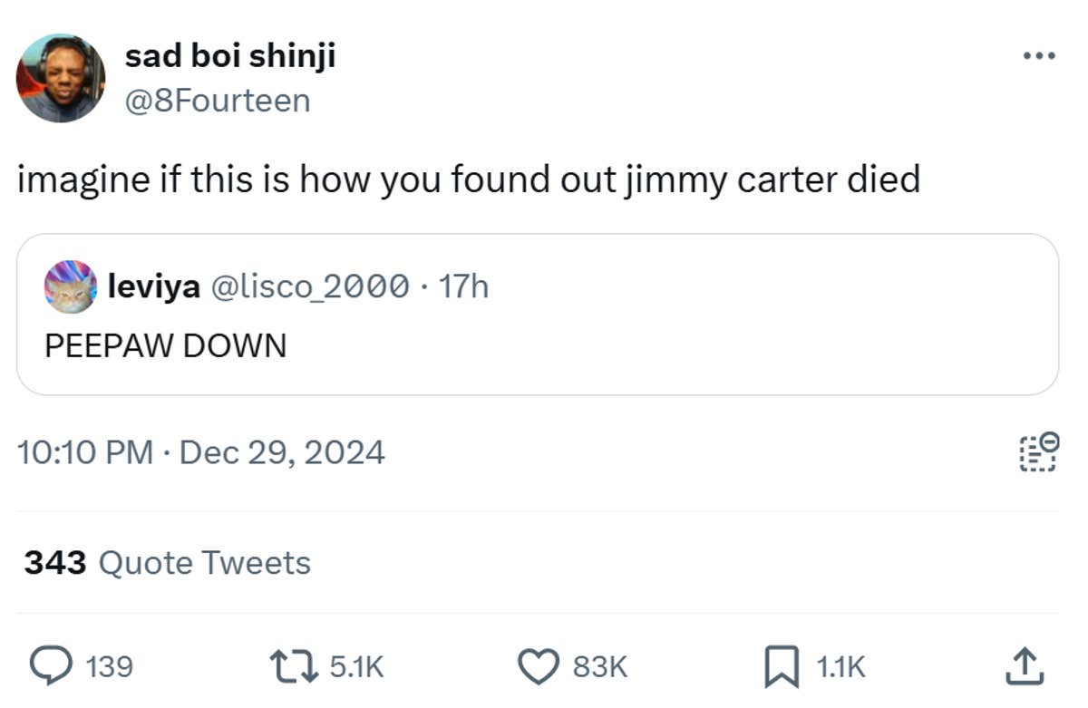This screenshot has height=708, width=1088.
Task: Visit the @8Fourteen profile via the handle
Action: pyautogui.click(x=219, y=100)
